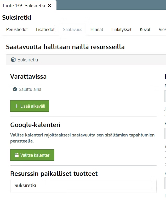Switch to the Lisätiedot tab
The width and height of the screenshot is (166, 200).
click(45, 29)
